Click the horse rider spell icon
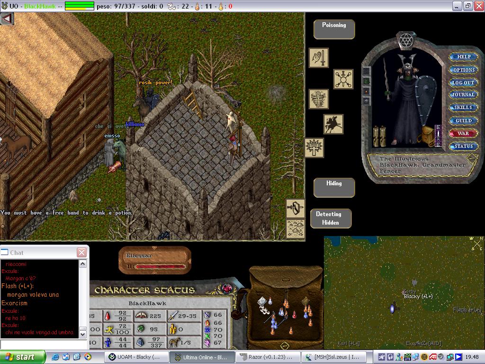The image size is (485, 364). coord(333,124)
